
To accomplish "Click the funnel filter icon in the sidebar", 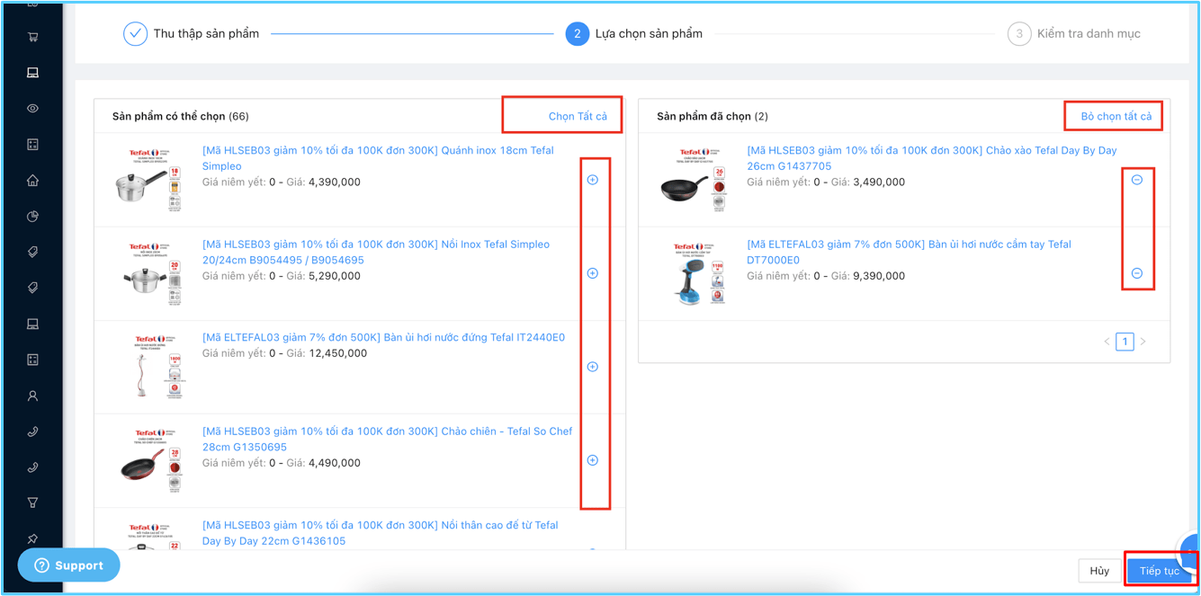I will point(33,503).
